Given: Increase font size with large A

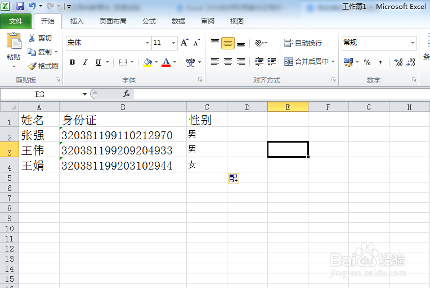Looking at the screenshot, I should (185, 43).
